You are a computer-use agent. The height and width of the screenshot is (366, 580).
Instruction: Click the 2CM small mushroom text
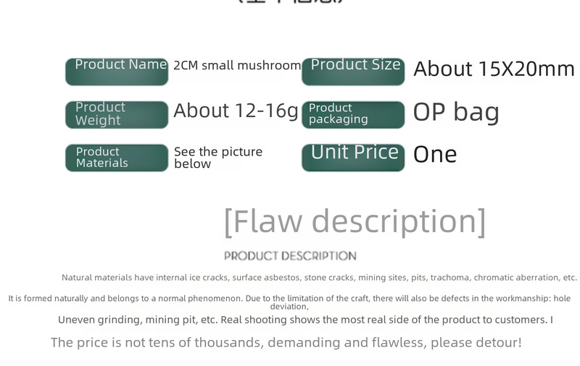pos(237,65)
